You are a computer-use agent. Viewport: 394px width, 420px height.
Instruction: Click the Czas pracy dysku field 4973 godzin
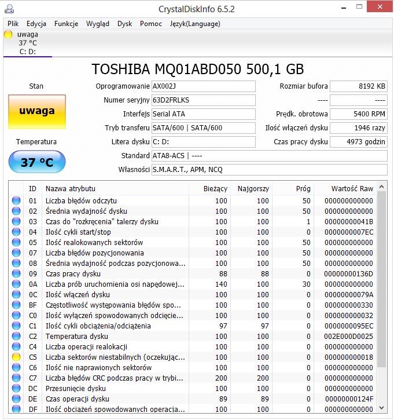[x=359, y=142]
